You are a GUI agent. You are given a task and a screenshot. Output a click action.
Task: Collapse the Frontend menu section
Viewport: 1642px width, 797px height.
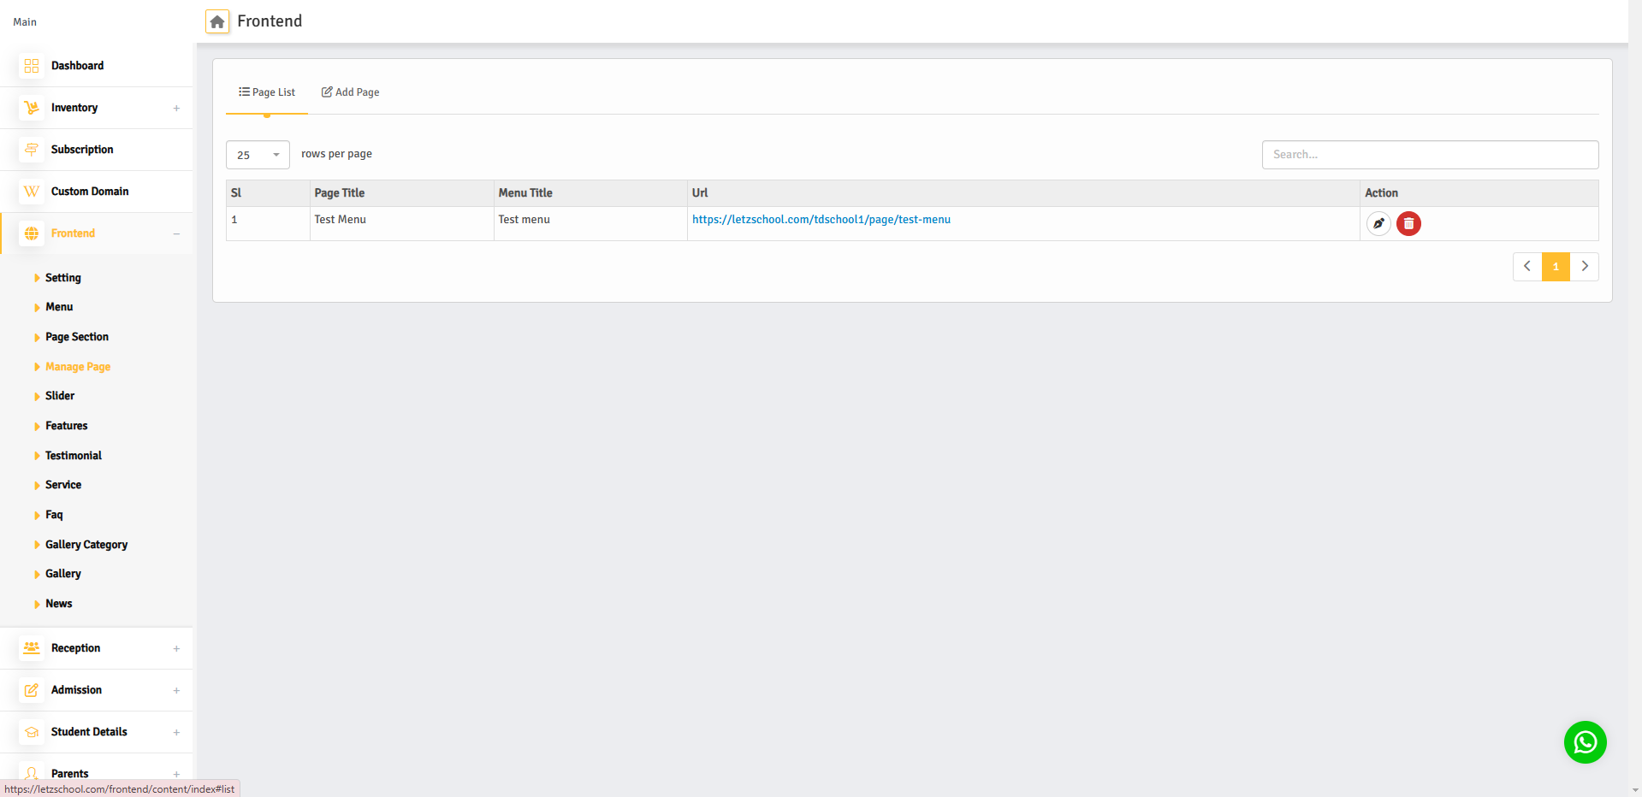(x=176, y=233)
